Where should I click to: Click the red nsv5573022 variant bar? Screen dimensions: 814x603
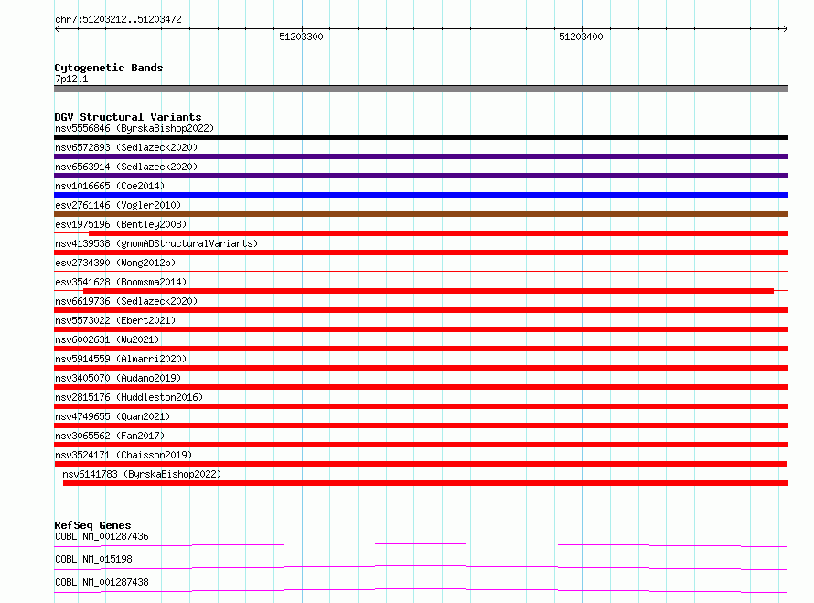pos(421,329)
